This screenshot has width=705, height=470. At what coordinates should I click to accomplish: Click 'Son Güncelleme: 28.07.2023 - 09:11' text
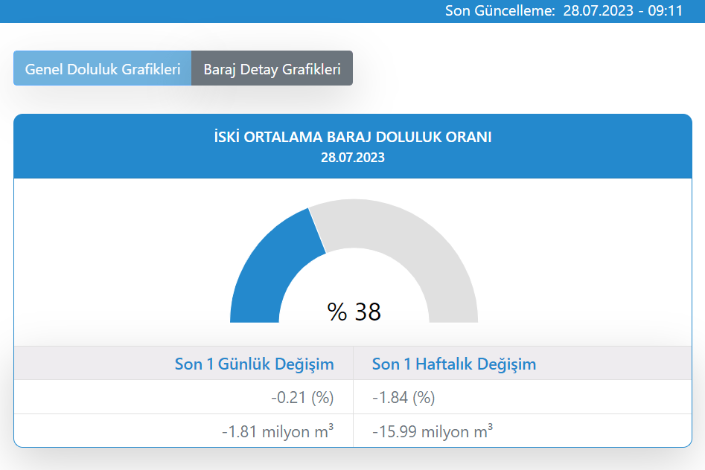(564, 10)
